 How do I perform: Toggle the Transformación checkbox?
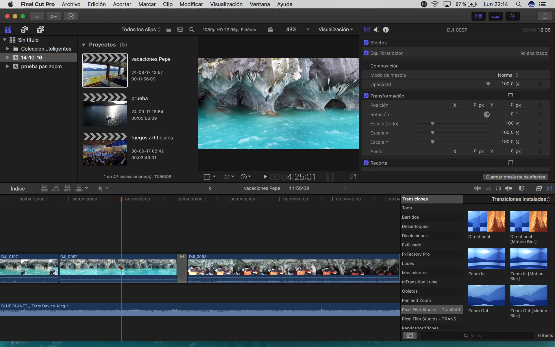(366, 96)
